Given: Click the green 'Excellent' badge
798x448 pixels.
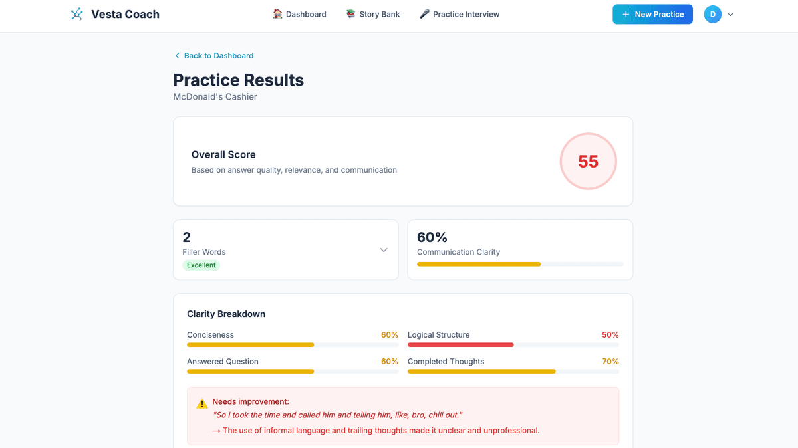Looking at the screenshot, I should [x=201, y=265].
